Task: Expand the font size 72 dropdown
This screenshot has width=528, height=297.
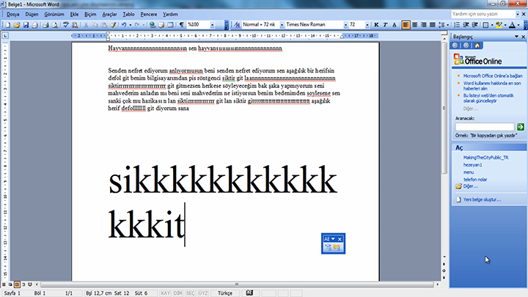Action: (x=366, y=24)
